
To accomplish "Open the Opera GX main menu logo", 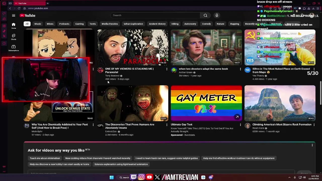I will [4, 3].
